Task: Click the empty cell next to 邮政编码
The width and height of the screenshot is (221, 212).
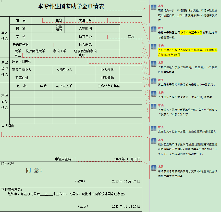Action: (130, 78)
